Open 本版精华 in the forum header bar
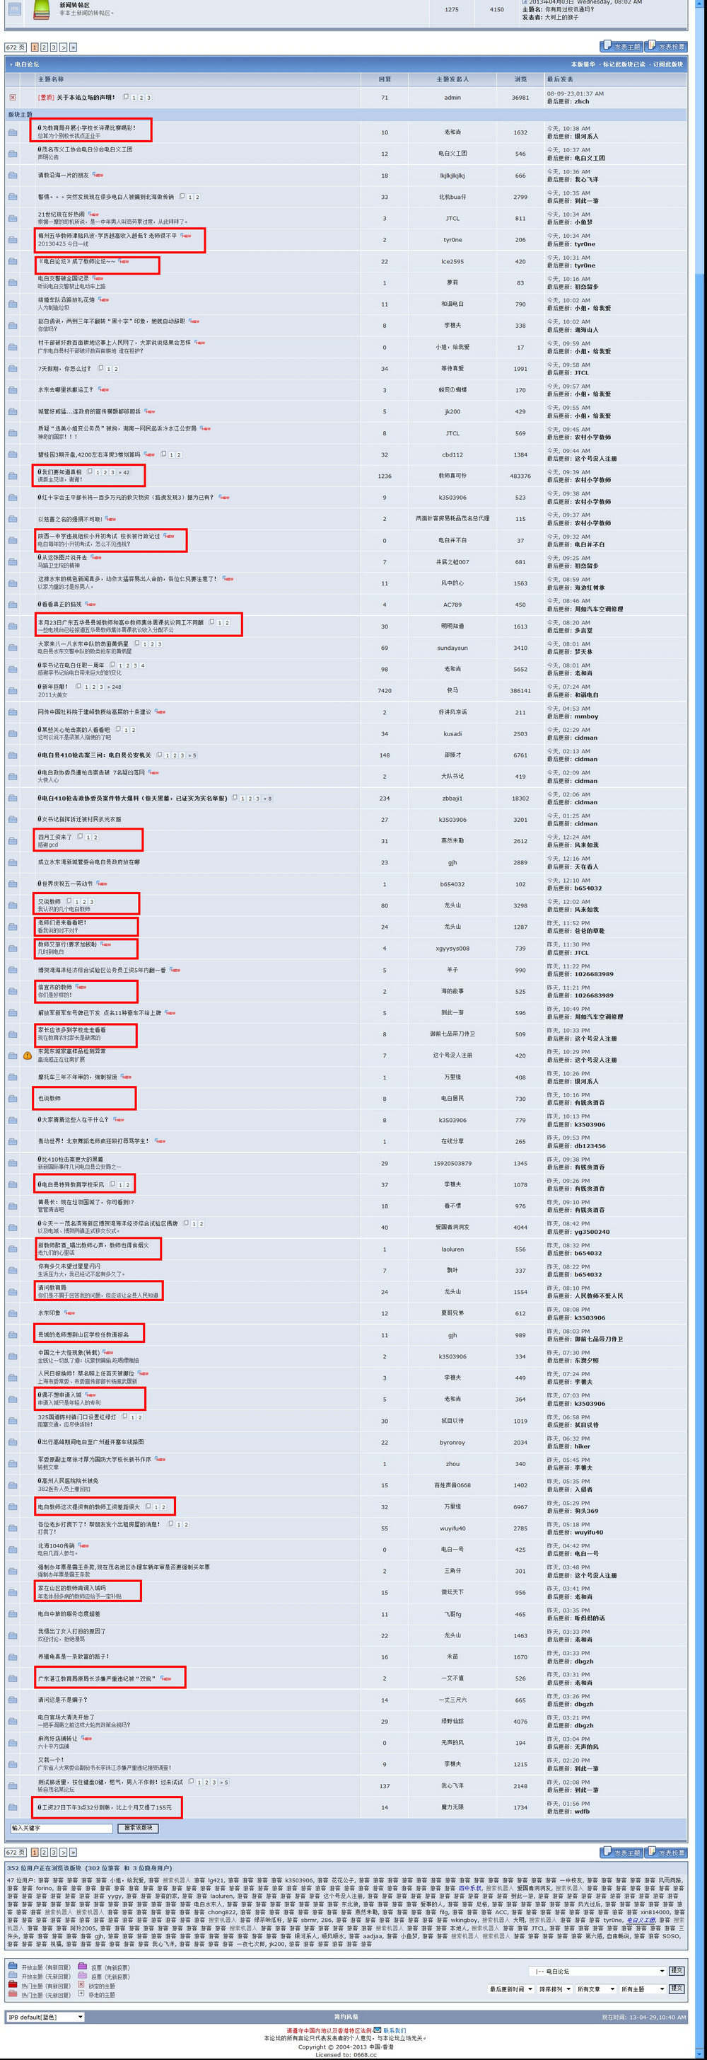This screenshot has height=2060, width=707. (583, 64)
